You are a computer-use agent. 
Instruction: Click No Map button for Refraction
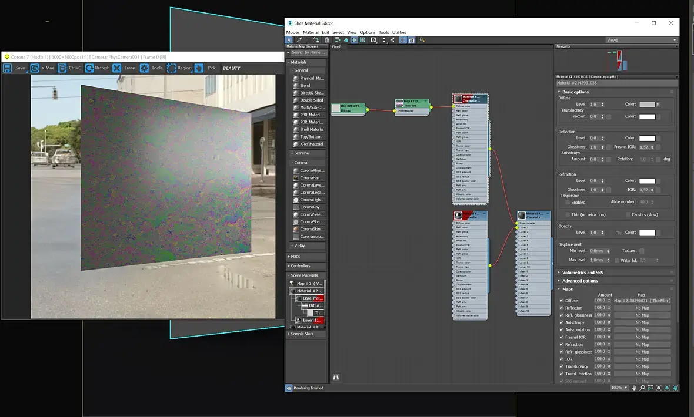[642, 345]
